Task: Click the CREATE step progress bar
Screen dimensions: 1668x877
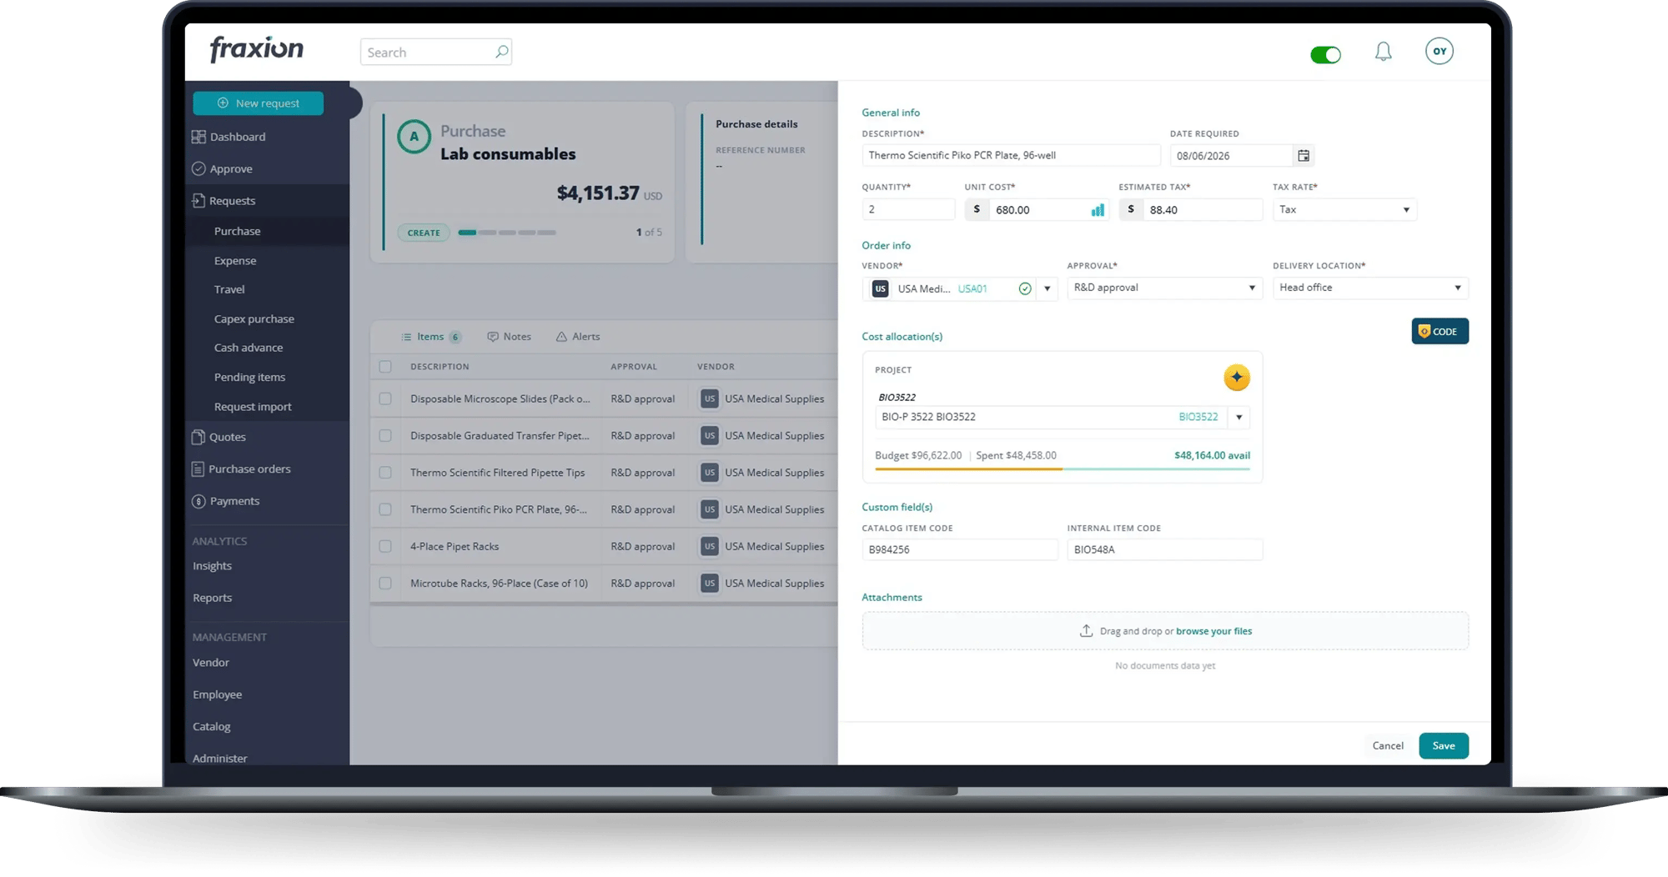Action: (x=507, y=233)
